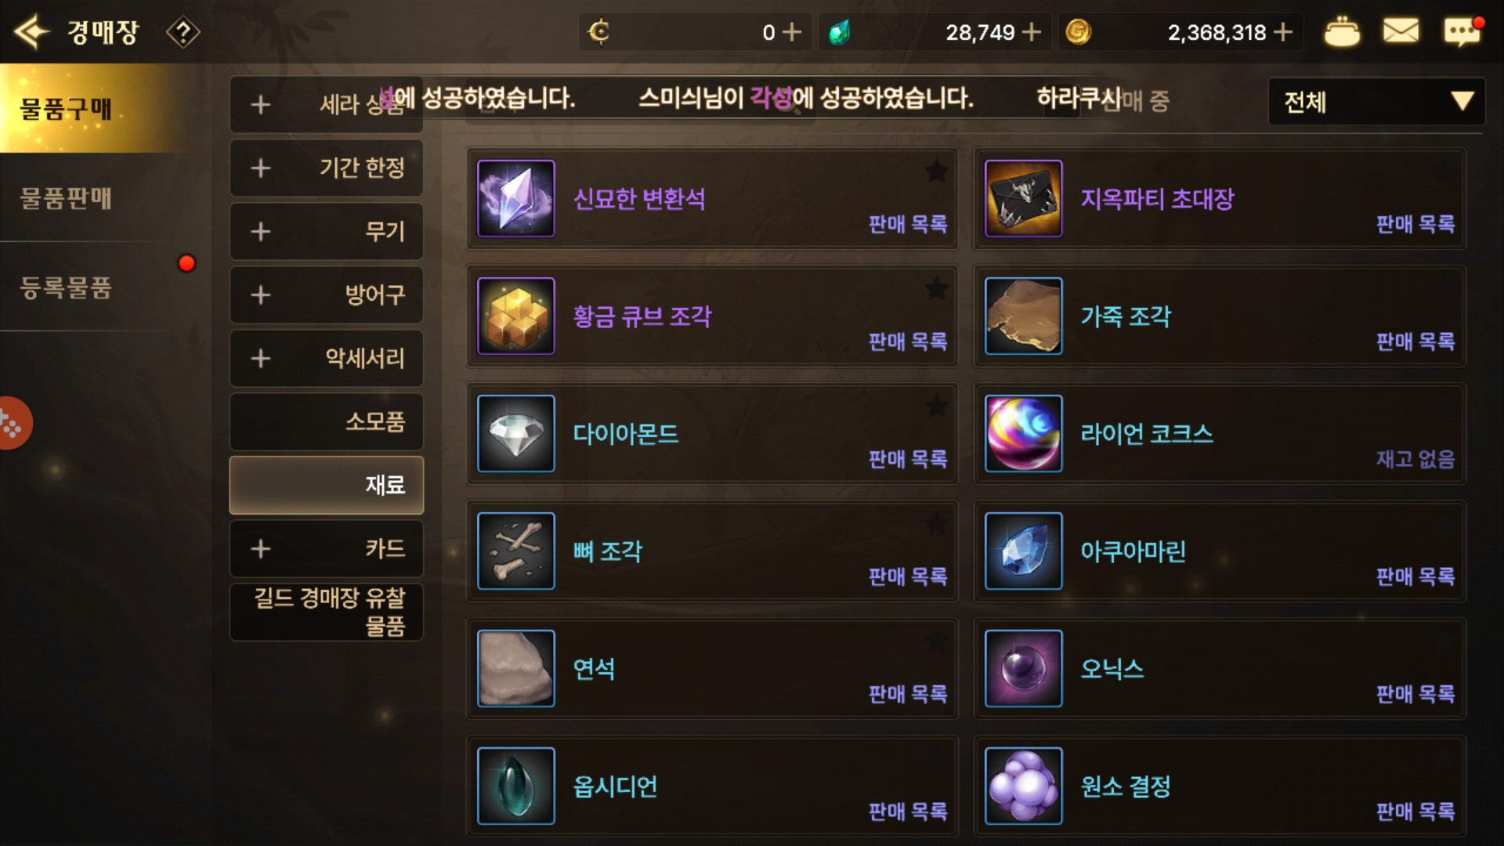The image size is (1504, 846).
Task: Click the back arrow next to 경매장
Action: [32, 32]
